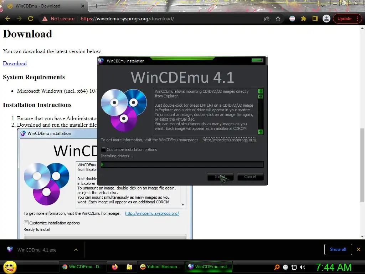Open the smiley Start button
Screen dimensions: 365x274
coord(10,267)
